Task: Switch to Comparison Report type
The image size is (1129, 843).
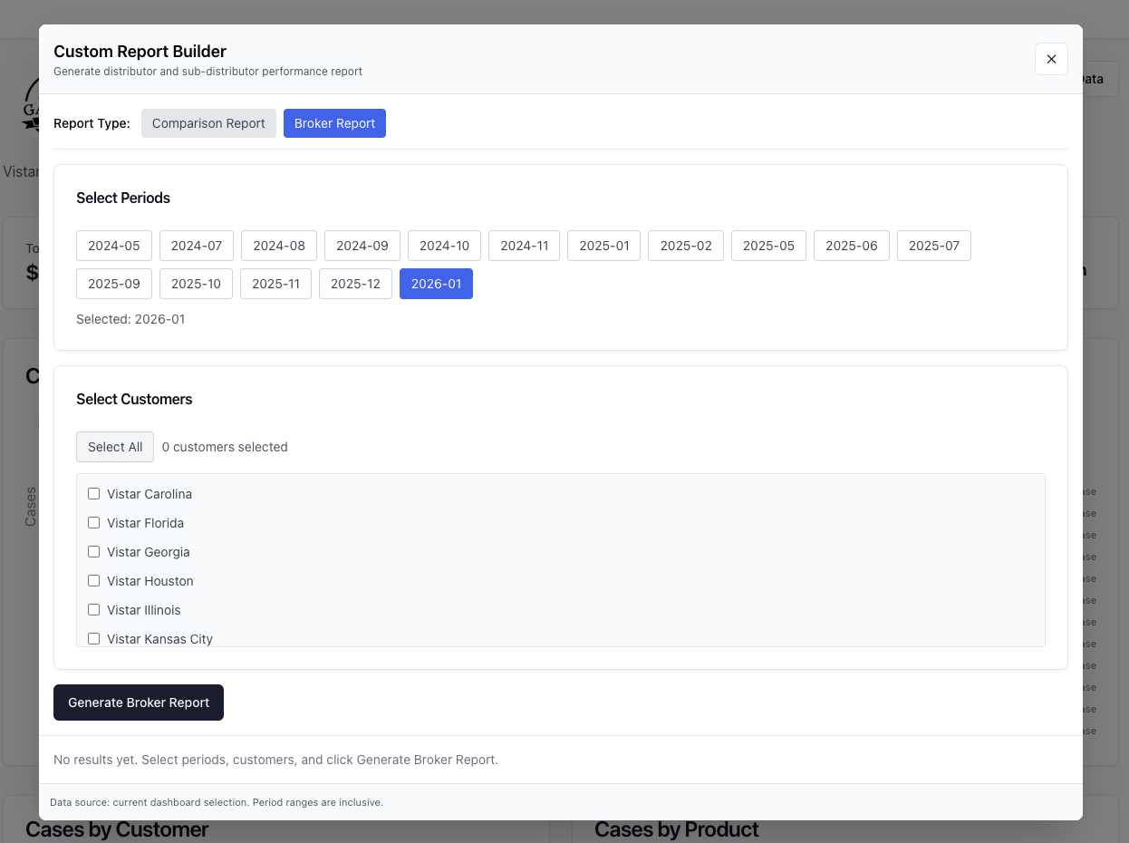Action: [208, 123]
